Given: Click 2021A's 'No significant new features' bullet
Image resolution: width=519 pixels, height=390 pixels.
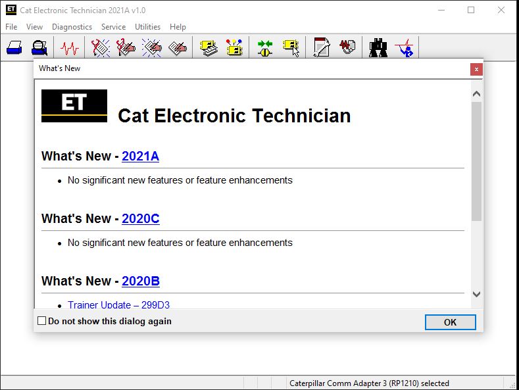Looking at the screenshot, I should 180,180.
